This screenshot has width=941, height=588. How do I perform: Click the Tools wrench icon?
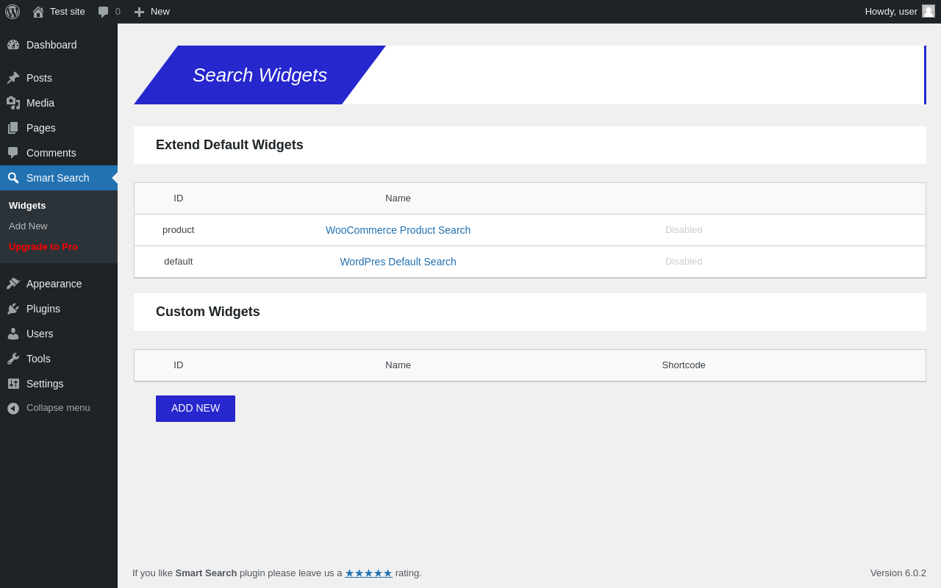13,359
